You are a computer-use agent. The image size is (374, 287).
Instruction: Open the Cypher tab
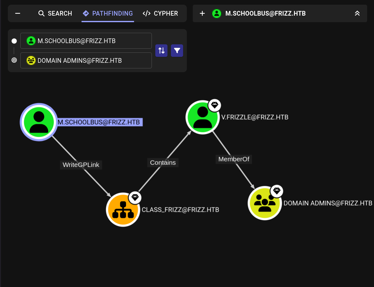coord(160,13)
